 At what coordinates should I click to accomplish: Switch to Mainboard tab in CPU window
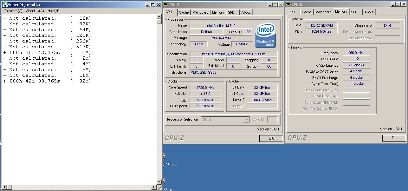200,12
